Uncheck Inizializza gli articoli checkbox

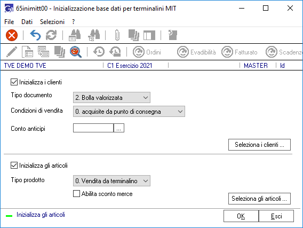pyautogui.click(x=14, y=166)
